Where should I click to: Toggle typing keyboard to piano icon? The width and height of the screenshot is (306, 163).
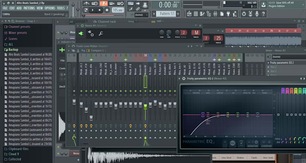130,4
